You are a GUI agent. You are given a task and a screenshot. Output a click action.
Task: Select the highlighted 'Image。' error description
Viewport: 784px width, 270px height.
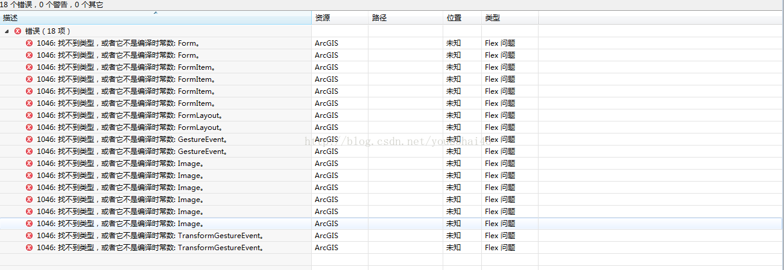(x=120, y=223)
